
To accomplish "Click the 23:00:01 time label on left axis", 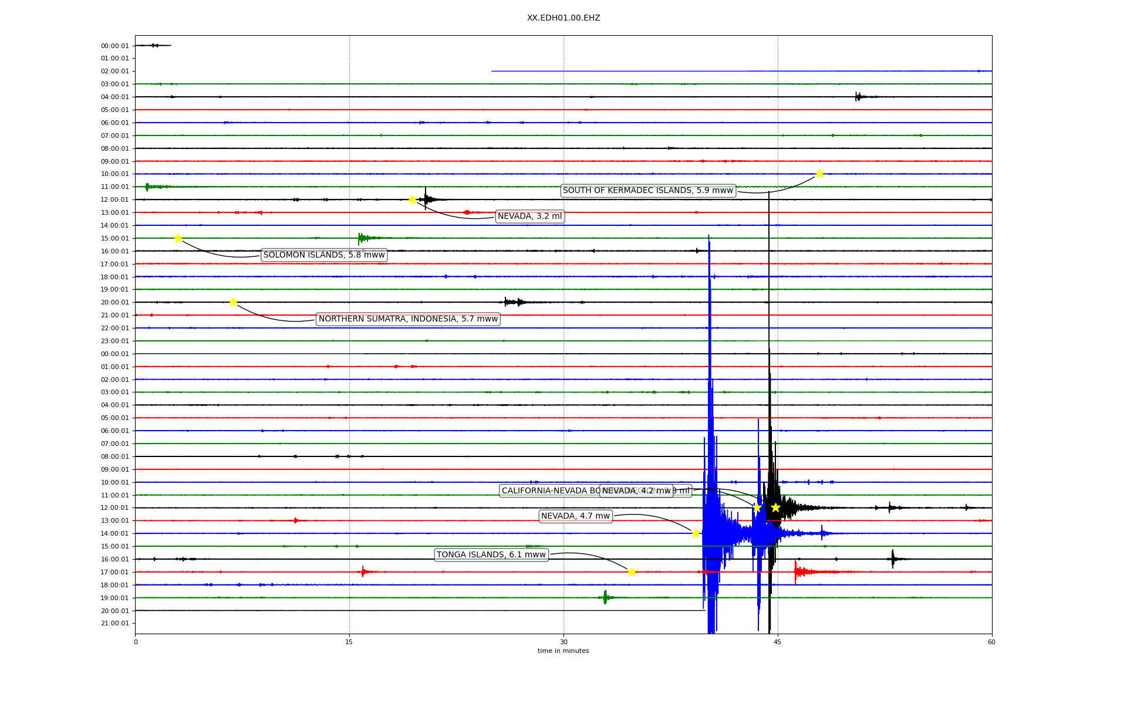I will coord(114,341).
